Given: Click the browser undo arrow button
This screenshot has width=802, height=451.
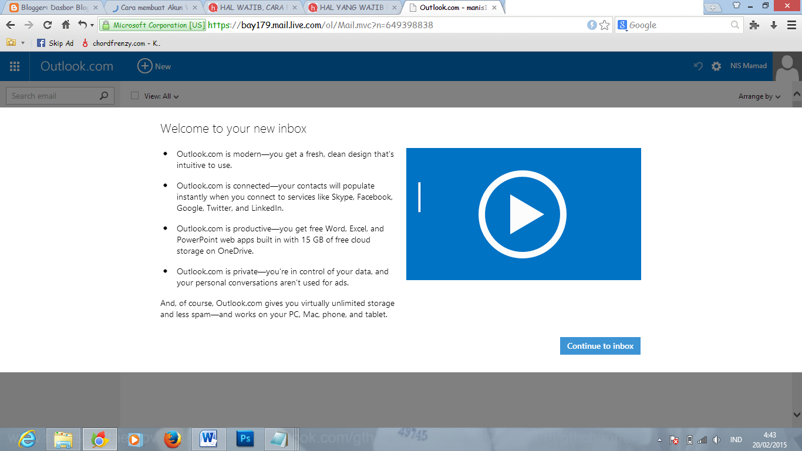Looking at the screenshot, I should pyautogui.click(x=83, y=25).
